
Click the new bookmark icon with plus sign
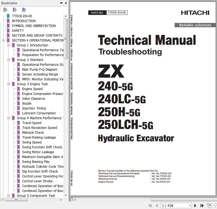pos(15,10)
